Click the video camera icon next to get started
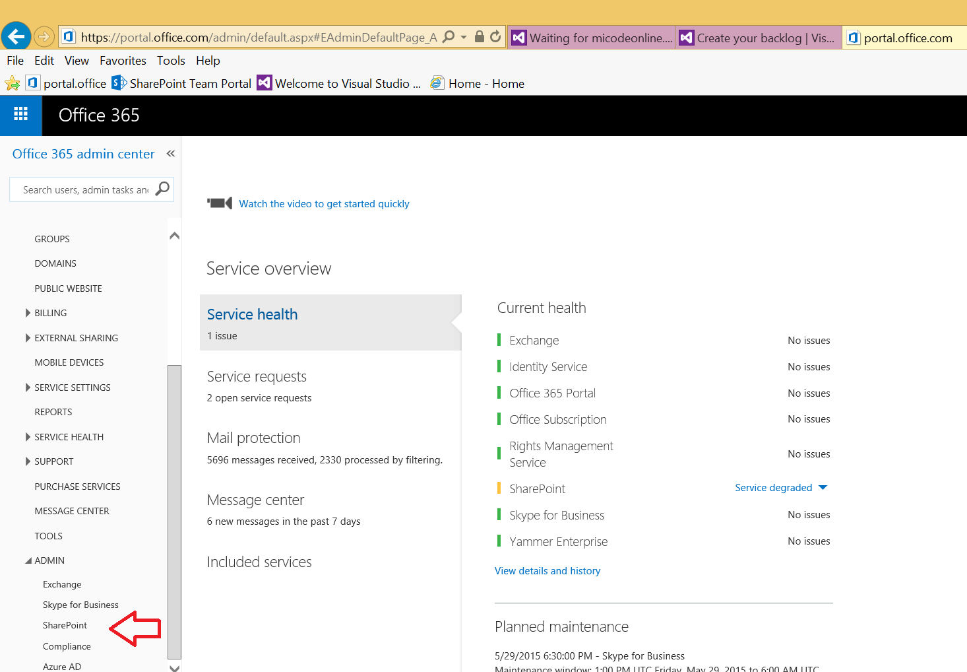 point(219,203)
